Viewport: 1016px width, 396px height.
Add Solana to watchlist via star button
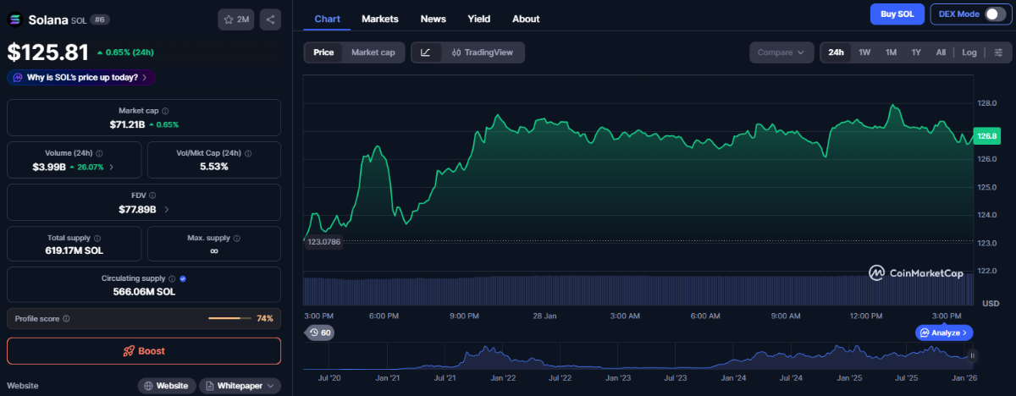pos(237,19)
